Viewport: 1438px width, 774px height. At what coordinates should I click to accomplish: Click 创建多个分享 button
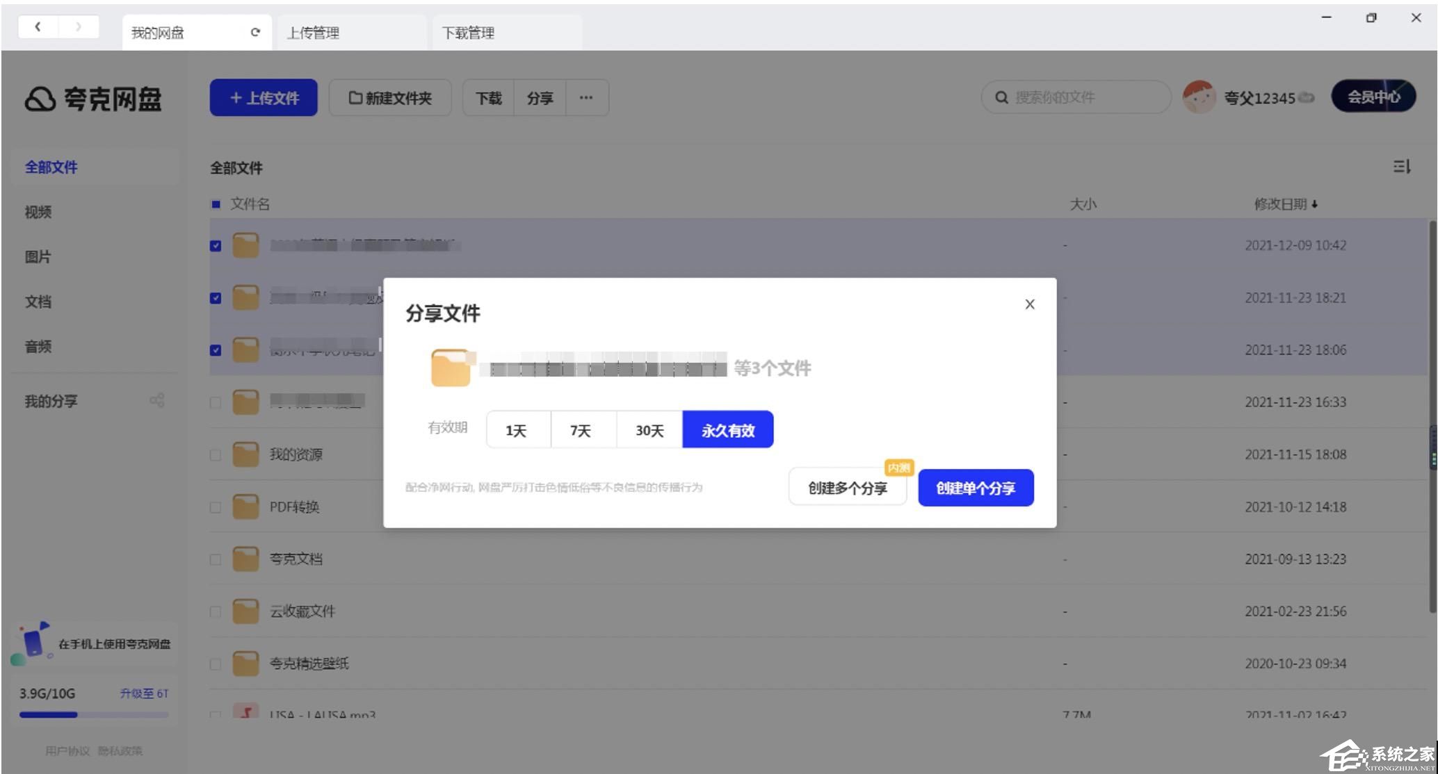tap(847, 488)
